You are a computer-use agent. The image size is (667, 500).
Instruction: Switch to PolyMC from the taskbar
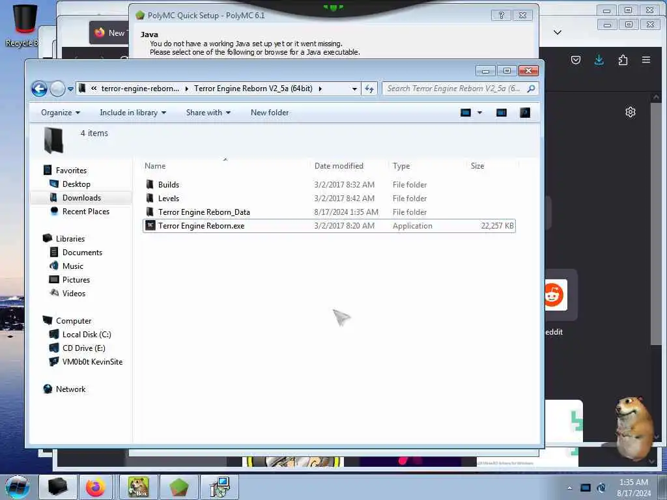[x=179, y=487]
